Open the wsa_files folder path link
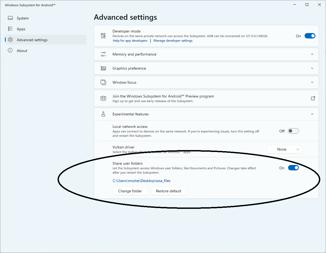Screen dimensions: 326x253 point(142,181)
